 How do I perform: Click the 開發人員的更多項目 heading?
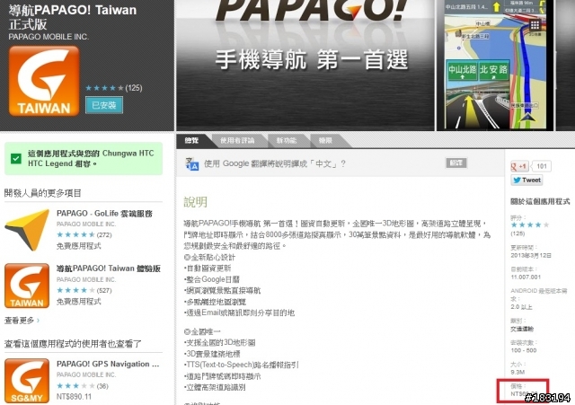tap(42, 193)
